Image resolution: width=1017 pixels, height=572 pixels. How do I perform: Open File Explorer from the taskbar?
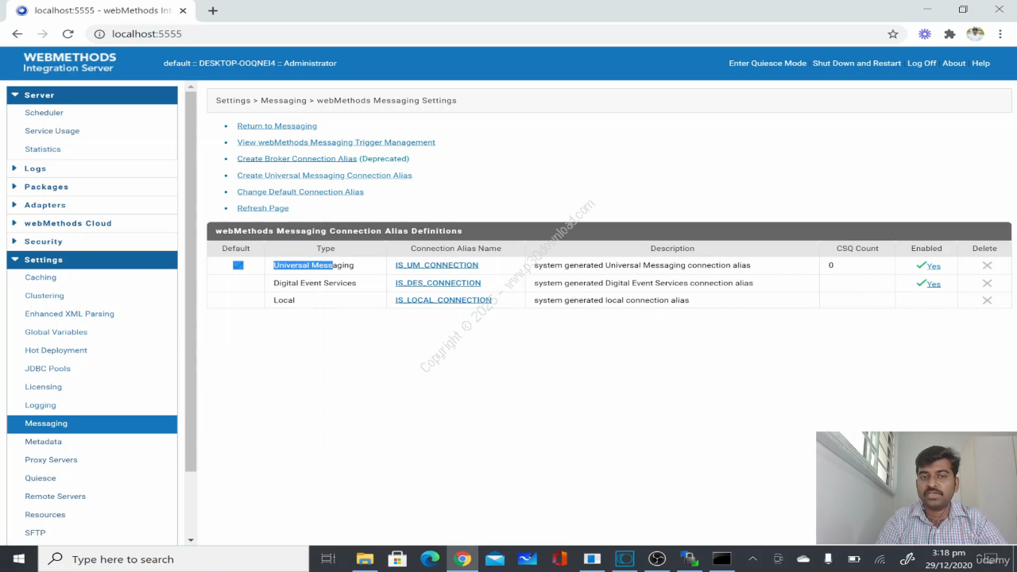[365, 559]
